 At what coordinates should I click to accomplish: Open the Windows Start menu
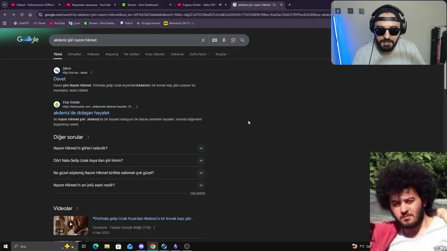5,246
